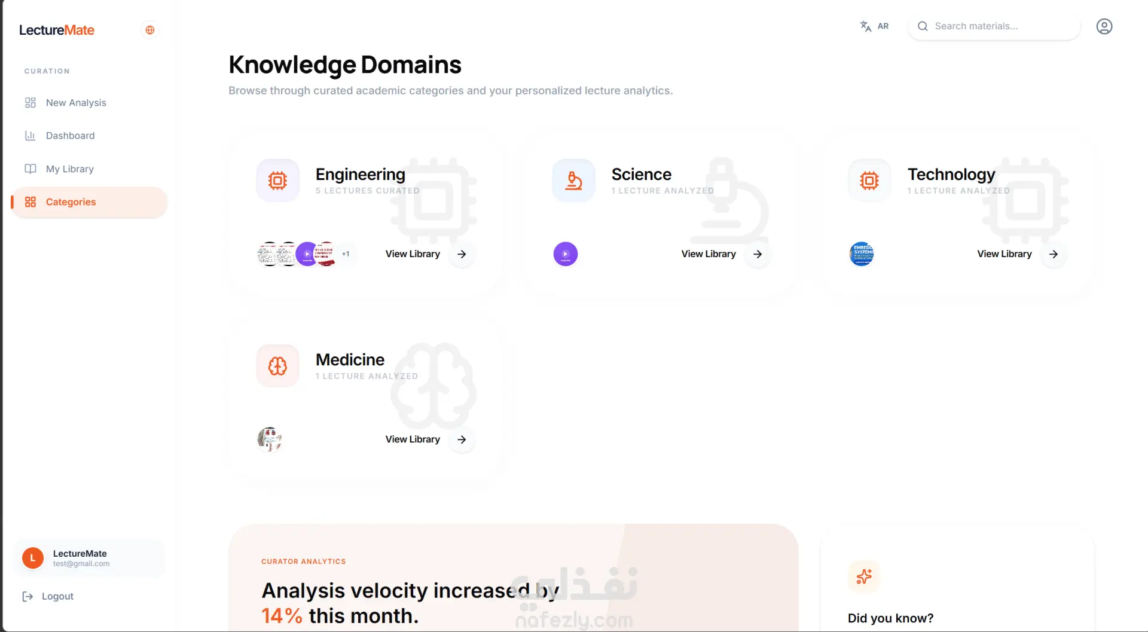Click the globe icon beside LectureMate logo

click(150, 30)
